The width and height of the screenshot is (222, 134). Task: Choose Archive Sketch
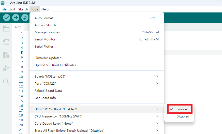(x=97, y=25)
